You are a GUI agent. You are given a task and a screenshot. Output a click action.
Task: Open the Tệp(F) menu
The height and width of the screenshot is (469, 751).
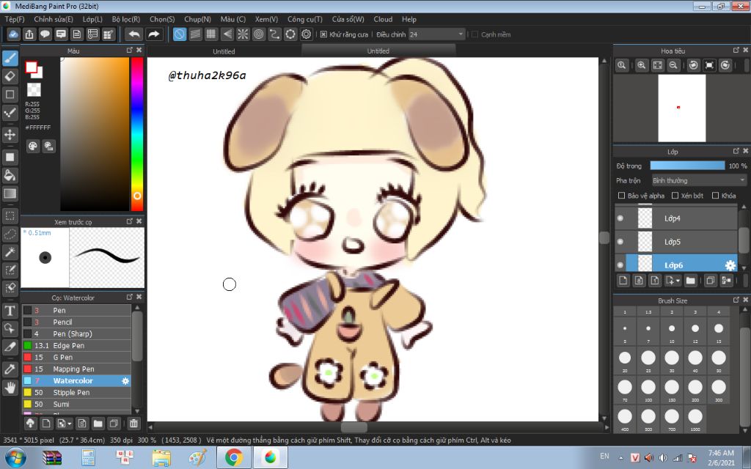tap(15, 19)
